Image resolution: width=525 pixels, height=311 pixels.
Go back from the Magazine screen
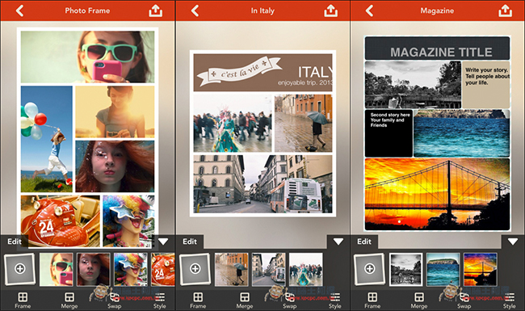pos(369,11)
